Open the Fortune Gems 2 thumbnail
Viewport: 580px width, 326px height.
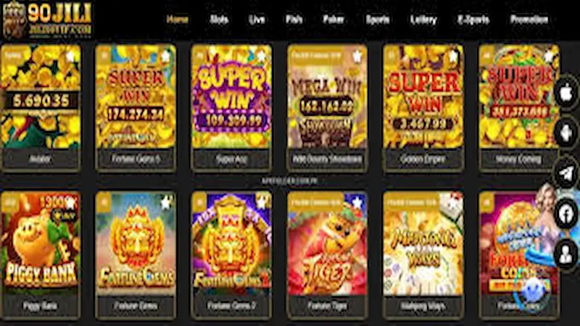[x=231, y=243]
